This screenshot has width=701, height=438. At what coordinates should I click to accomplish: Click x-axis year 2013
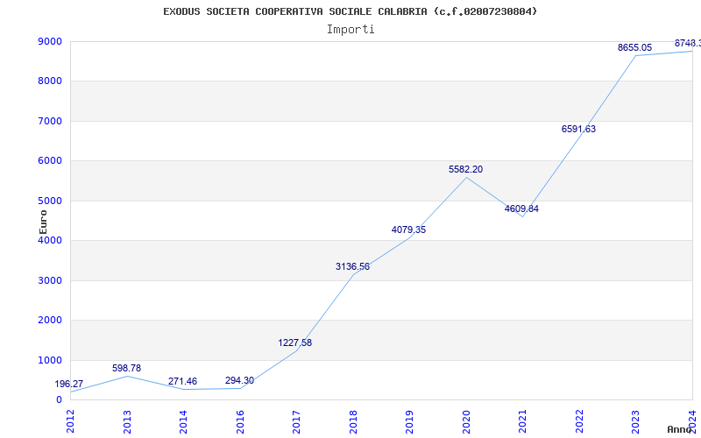[x=127, y=422]
